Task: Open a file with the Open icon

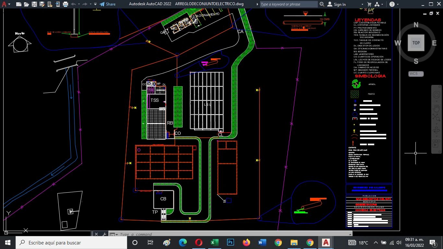Action: click(27, 4)
